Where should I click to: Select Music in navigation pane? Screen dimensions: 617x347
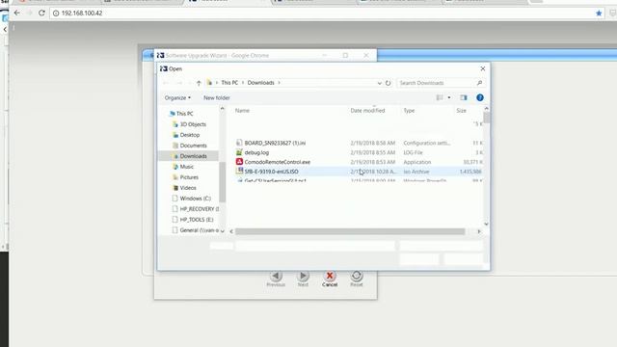186,167
